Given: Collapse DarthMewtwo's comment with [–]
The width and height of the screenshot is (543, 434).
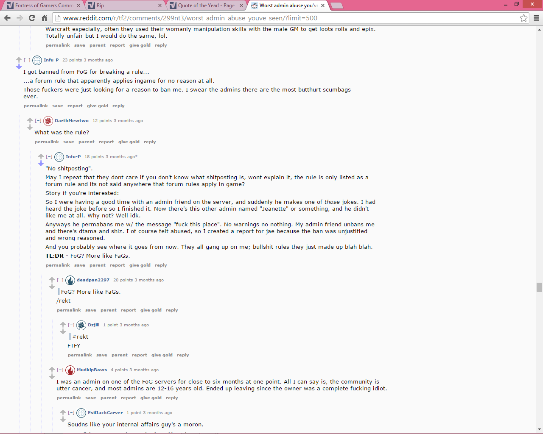Looking at the screenshot, I should click(x=38, y=121).
